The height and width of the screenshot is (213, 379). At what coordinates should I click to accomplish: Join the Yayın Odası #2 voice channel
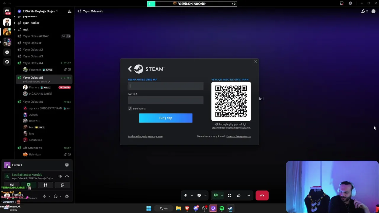[x=33, y=50]
